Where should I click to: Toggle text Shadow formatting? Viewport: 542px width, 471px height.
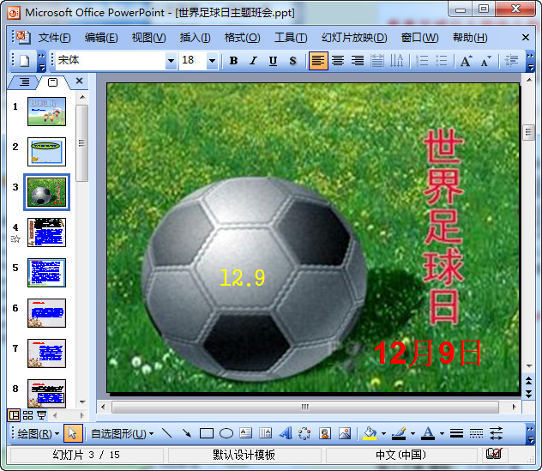point(292,61)
